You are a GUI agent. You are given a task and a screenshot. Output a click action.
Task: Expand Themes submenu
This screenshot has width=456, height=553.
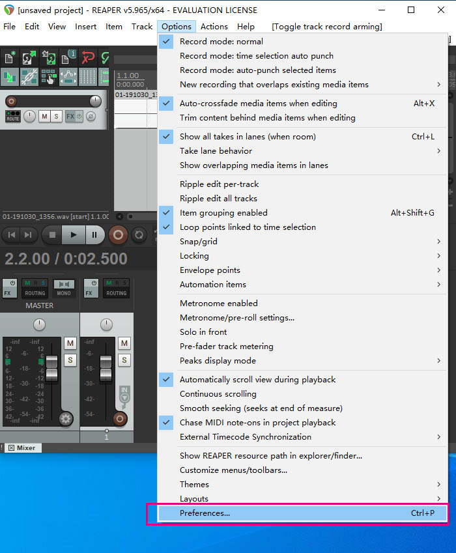(x=303, y=485)
